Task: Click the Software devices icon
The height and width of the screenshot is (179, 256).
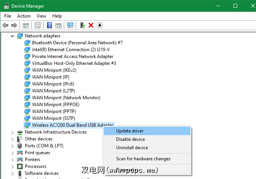Action: [x=20, y=173]
